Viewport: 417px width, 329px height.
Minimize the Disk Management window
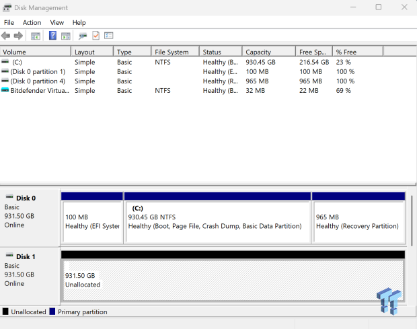click(x=353, y=7)
